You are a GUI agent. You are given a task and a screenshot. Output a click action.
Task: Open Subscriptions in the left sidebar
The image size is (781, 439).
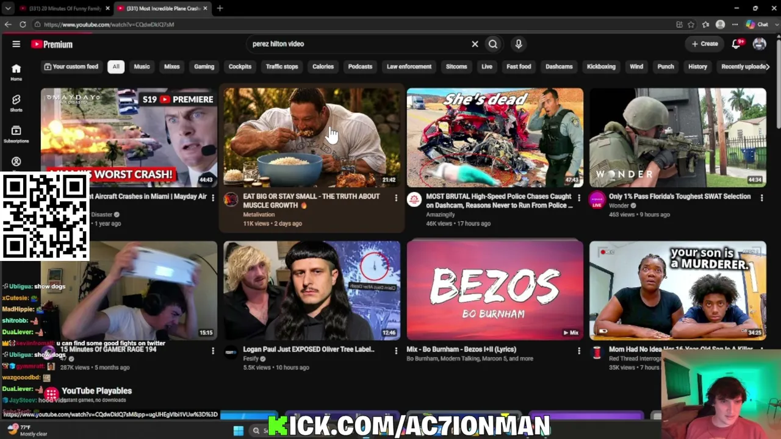[16, 134]
